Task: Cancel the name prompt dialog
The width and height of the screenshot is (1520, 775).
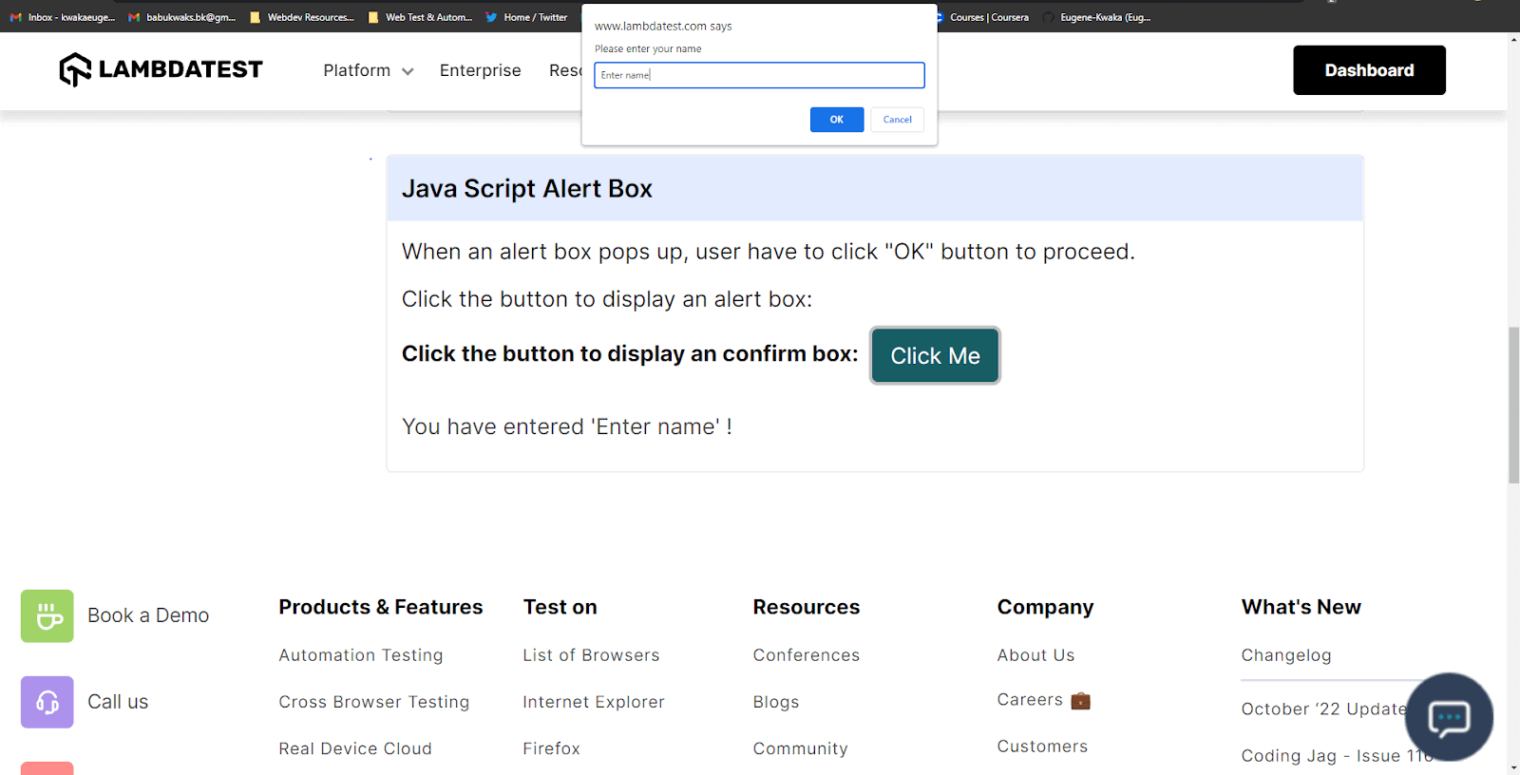Action: click(x=897, y=120)
